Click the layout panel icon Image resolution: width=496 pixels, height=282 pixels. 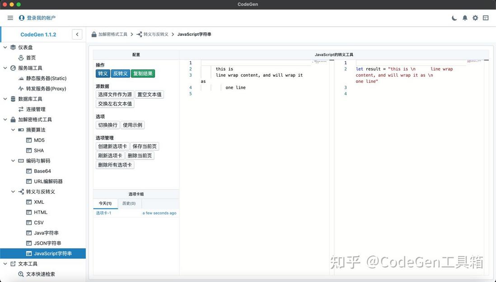[486, 18]
